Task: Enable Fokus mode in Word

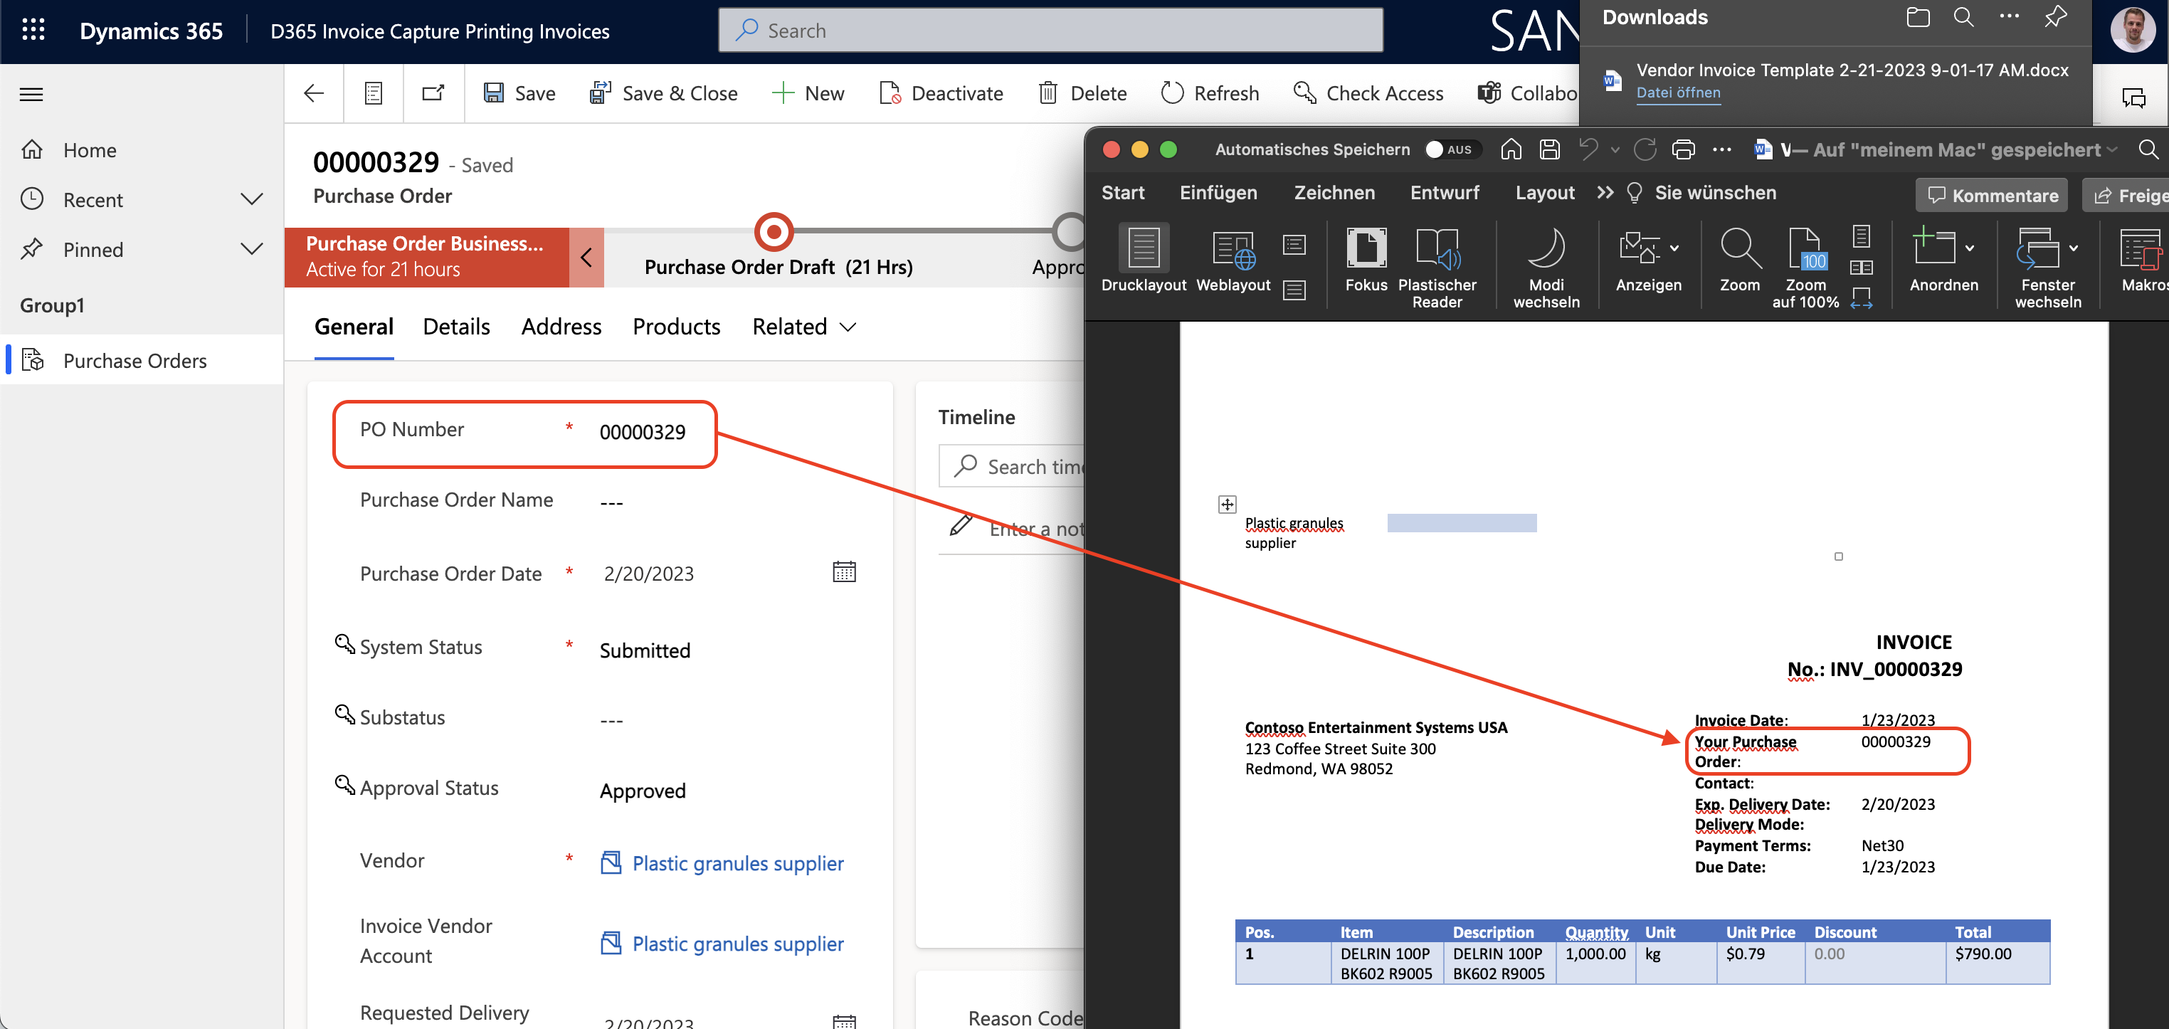Action: coord(1366,259)
